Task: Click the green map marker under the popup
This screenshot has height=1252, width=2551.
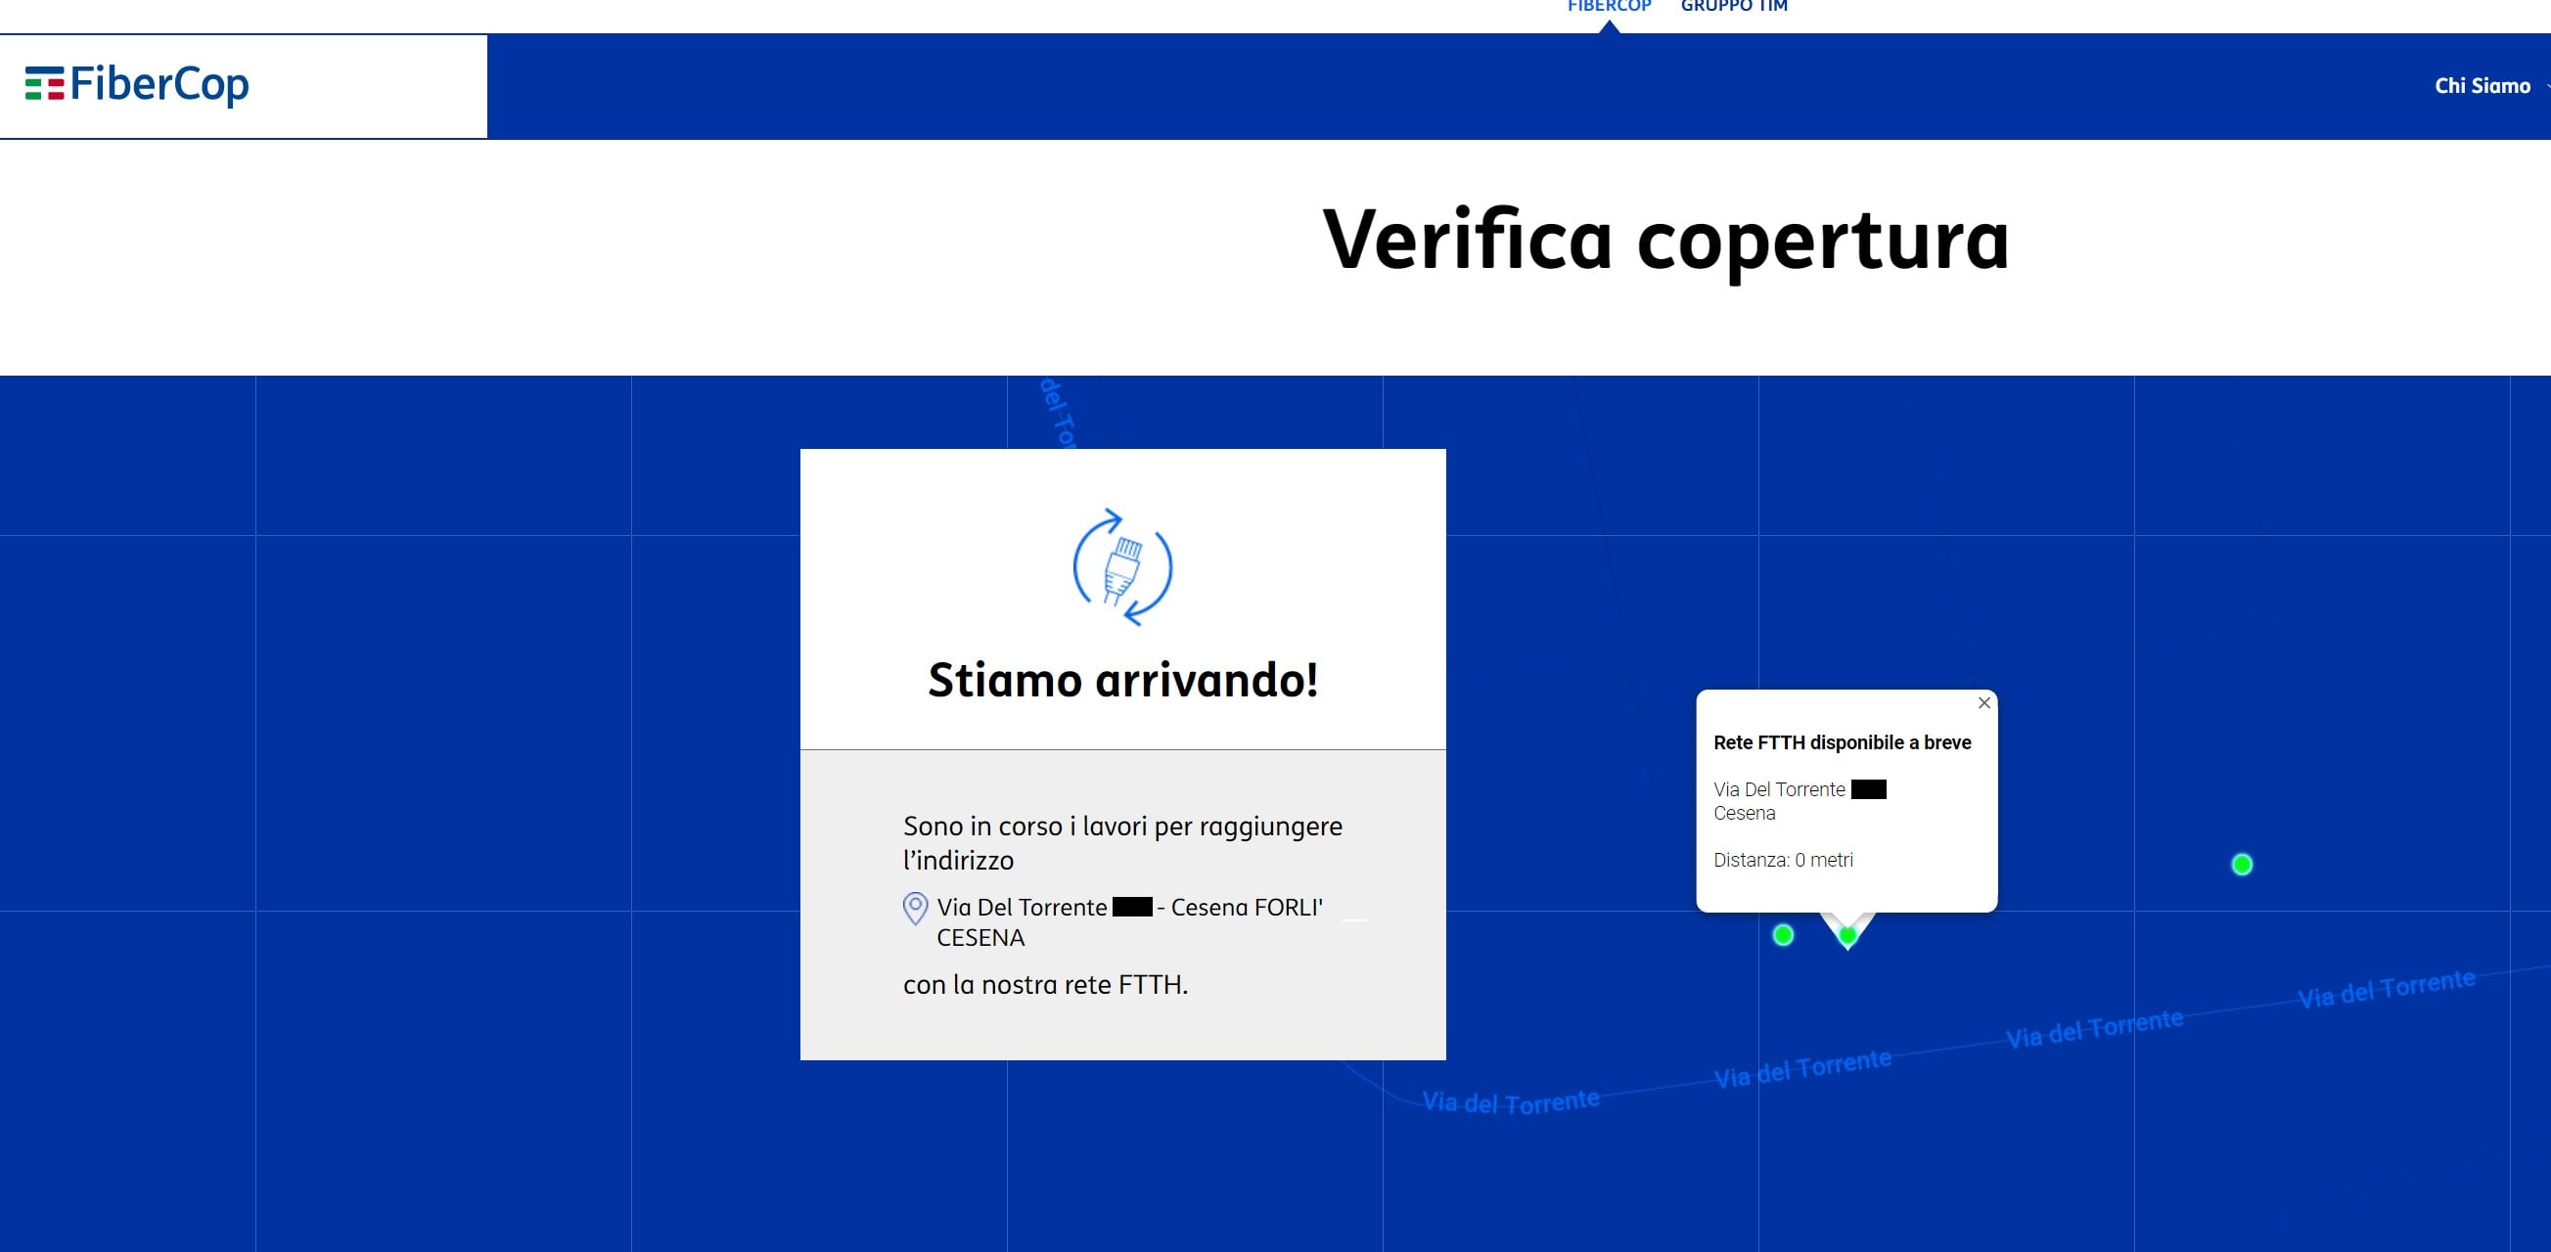Action: point(1847,935)
